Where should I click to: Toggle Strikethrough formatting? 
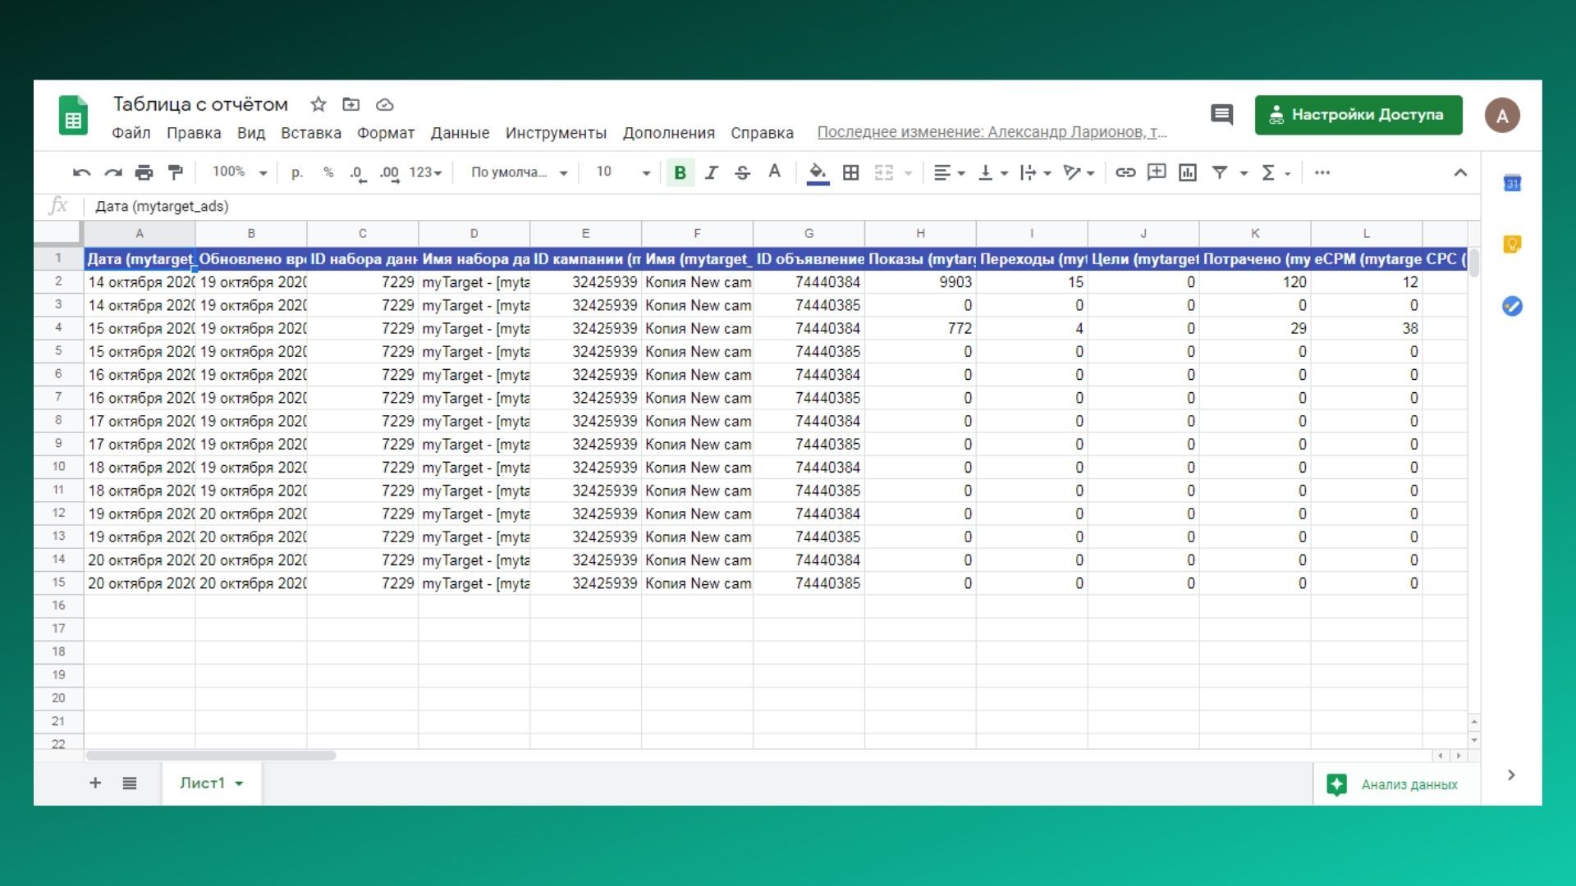pyautogui.click(x=742, y=172)
